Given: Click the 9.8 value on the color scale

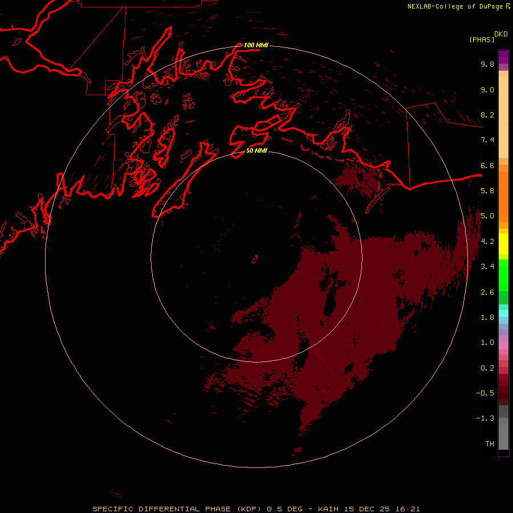Looking at the screenshot, I should (487, 64).
